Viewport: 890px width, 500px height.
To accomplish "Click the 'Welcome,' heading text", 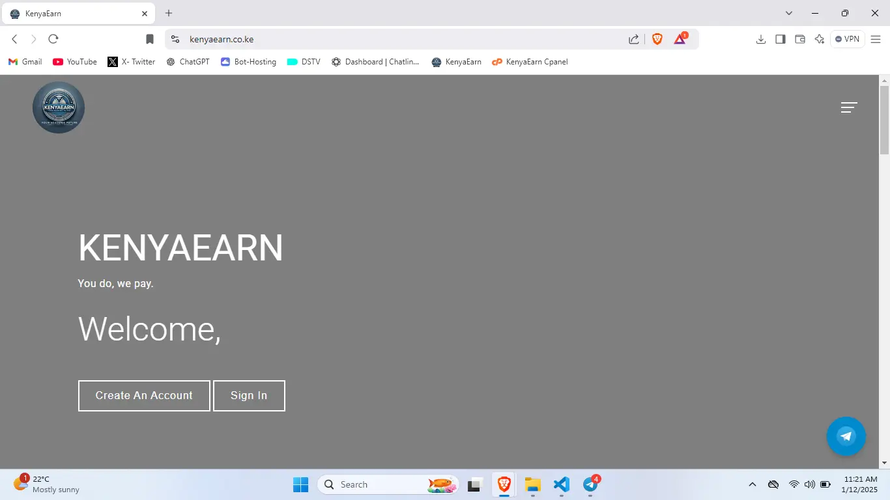I will pos(150,329).
